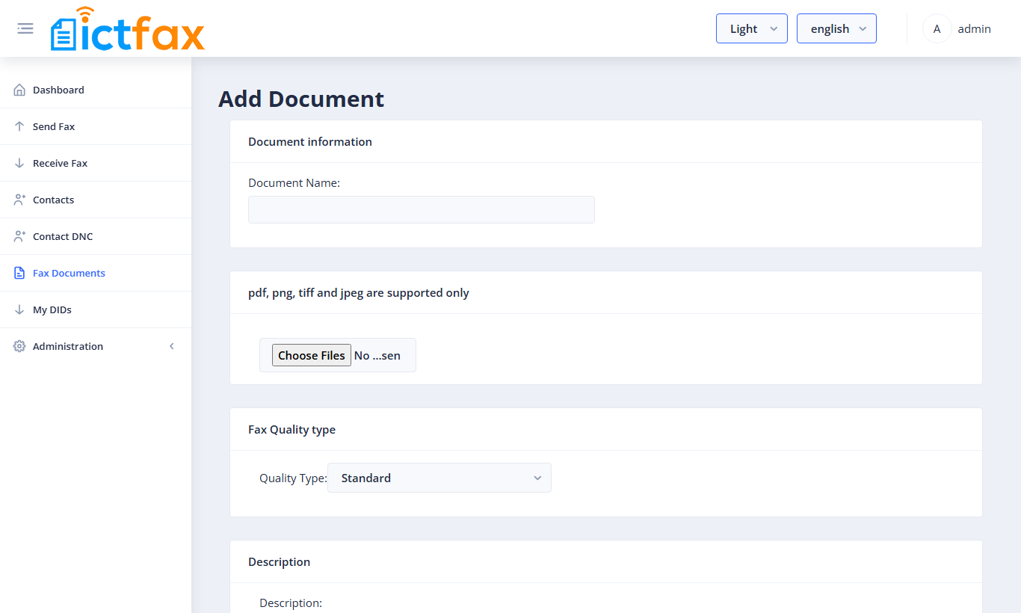Click the ictfax logo
Viewport: 1021px width, 613px height.
point(128,29)
